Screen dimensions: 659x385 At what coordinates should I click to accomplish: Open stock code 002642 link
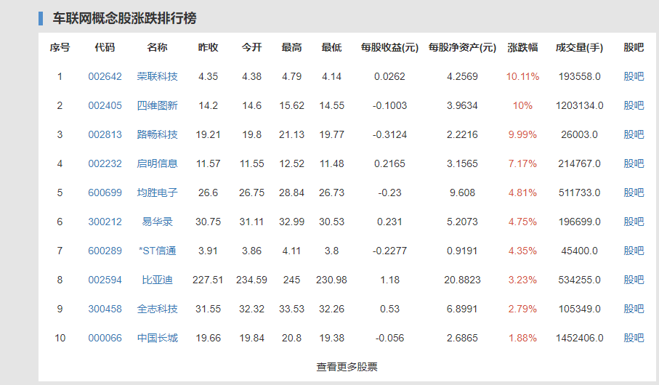(x=105, y=76)
